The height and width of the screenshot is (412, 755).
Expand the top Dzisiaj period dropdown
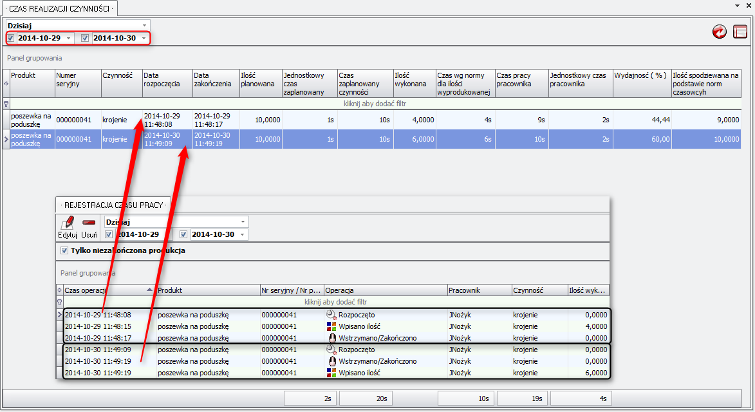(144, 26)
